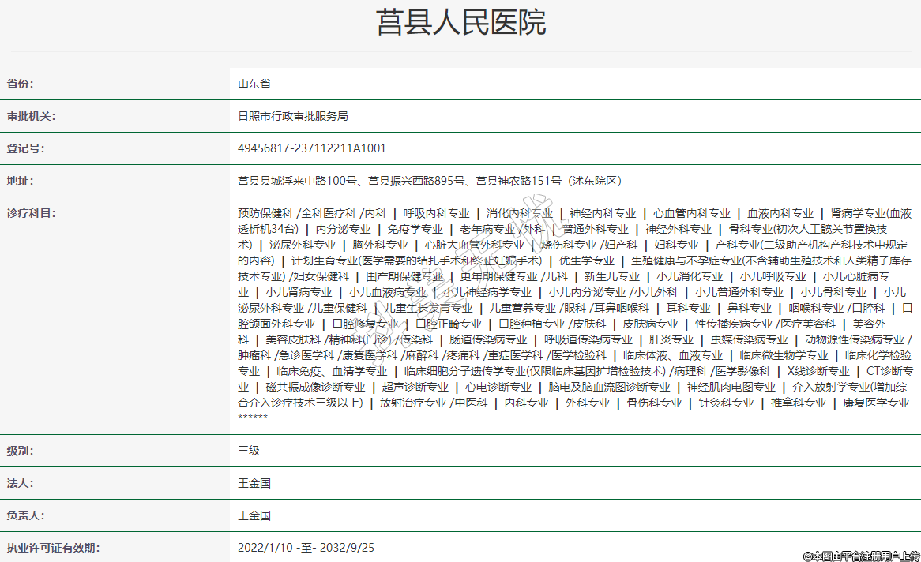Click the 三级 level value
Screen dimensions: 921x562
249,451
